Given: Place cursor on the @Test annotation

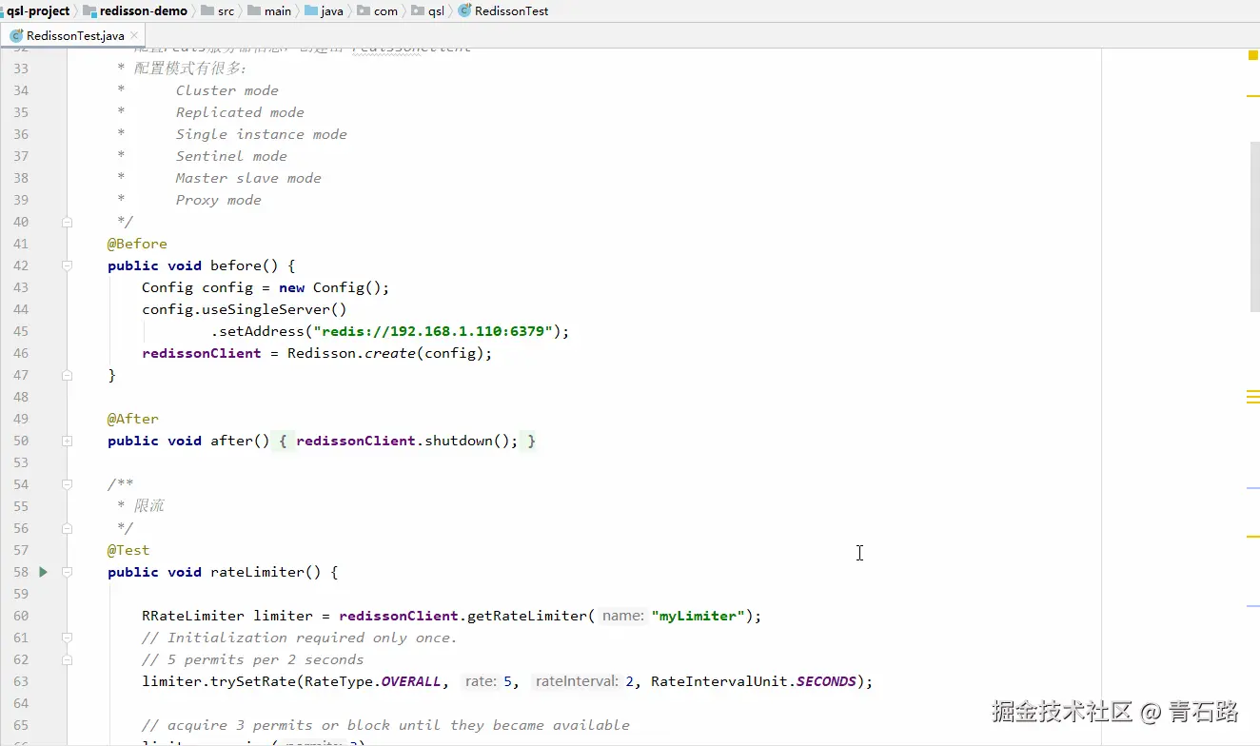Looking at the screenshot, I should (128, 550).
